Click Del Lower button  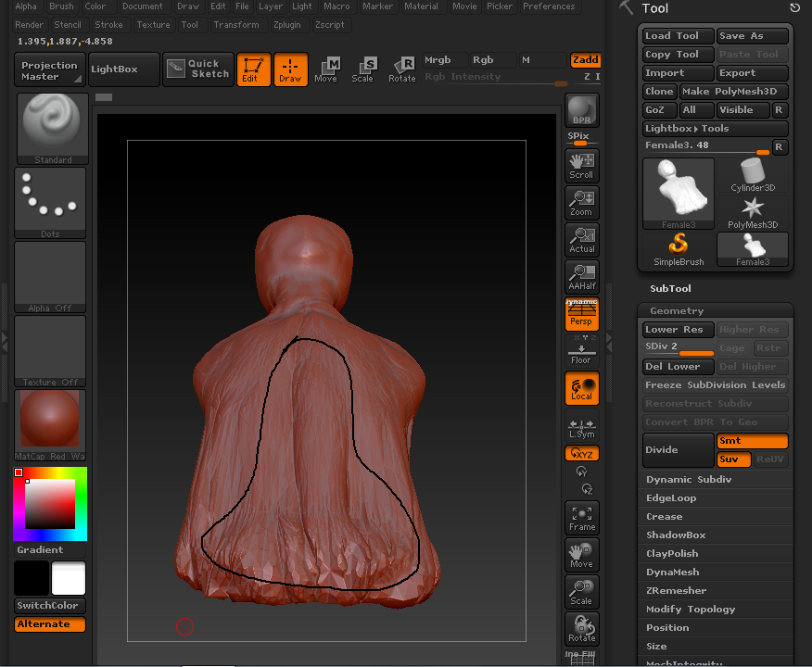click(x=679, y=367)
